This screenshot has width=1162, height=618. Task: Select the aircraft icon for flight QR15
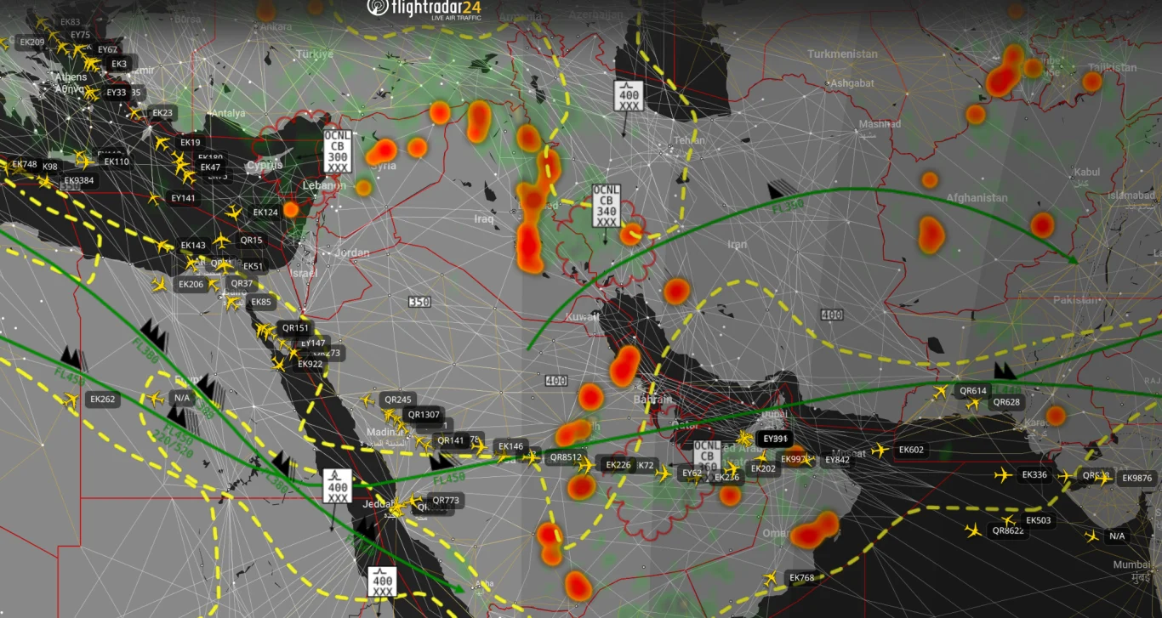point(221,241)
